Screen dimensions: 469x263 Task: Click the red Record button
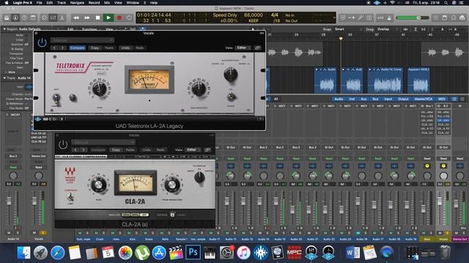[119, 18]
